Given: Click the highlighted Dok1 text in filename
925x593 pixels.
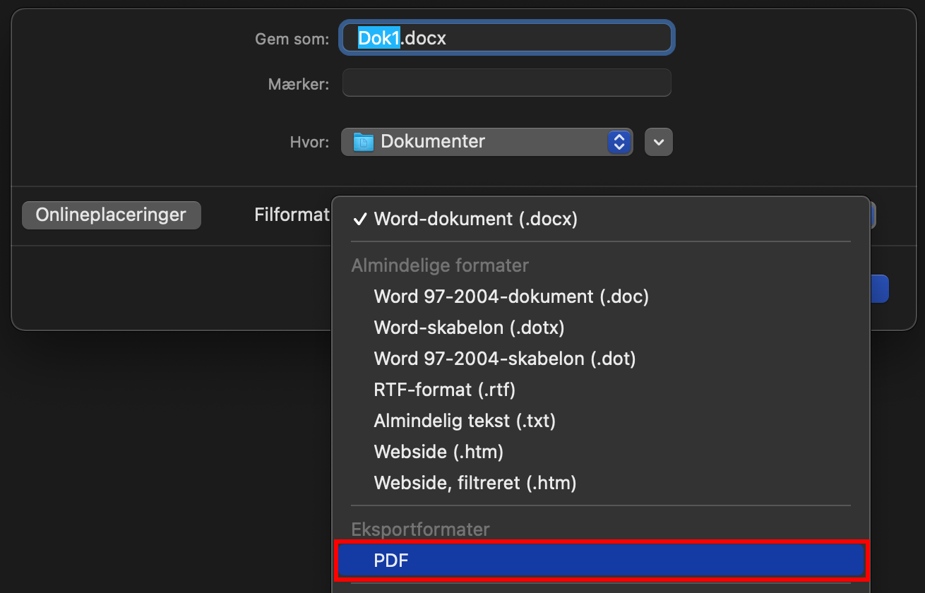Looking at the screenshot, I should click(x=379, y=38).
